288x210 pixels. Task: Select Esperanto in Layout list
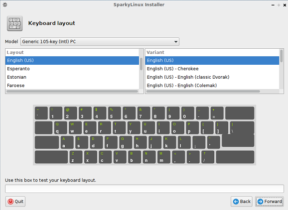[x=72, y=69]
